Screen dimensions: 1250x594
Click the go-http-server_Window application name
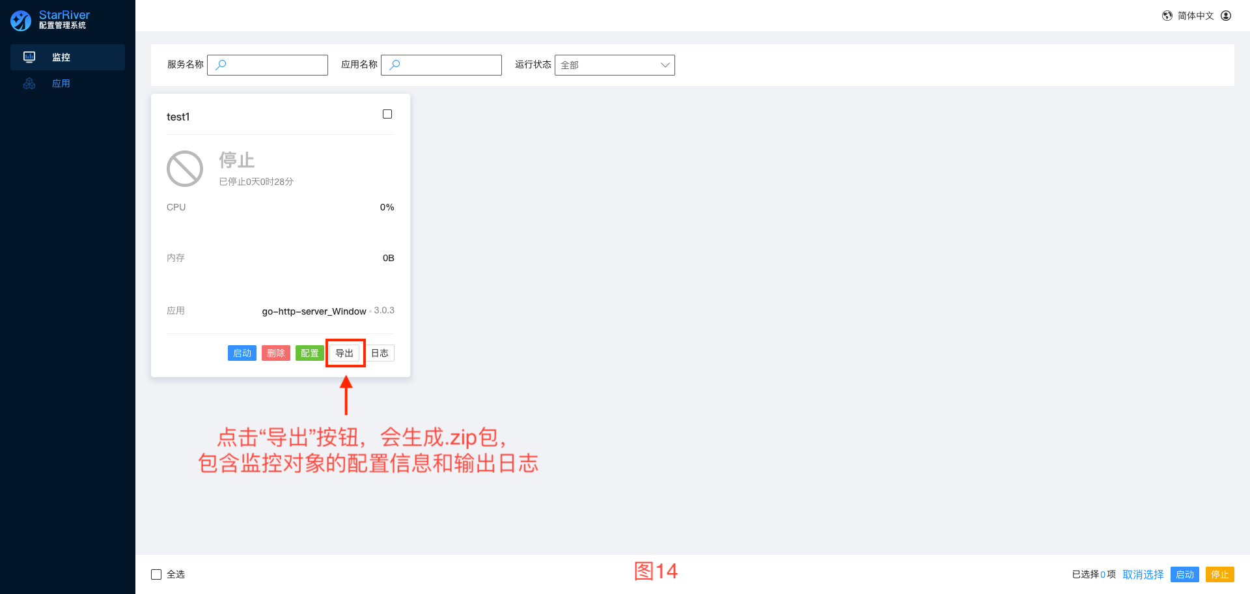coord(314,311)
